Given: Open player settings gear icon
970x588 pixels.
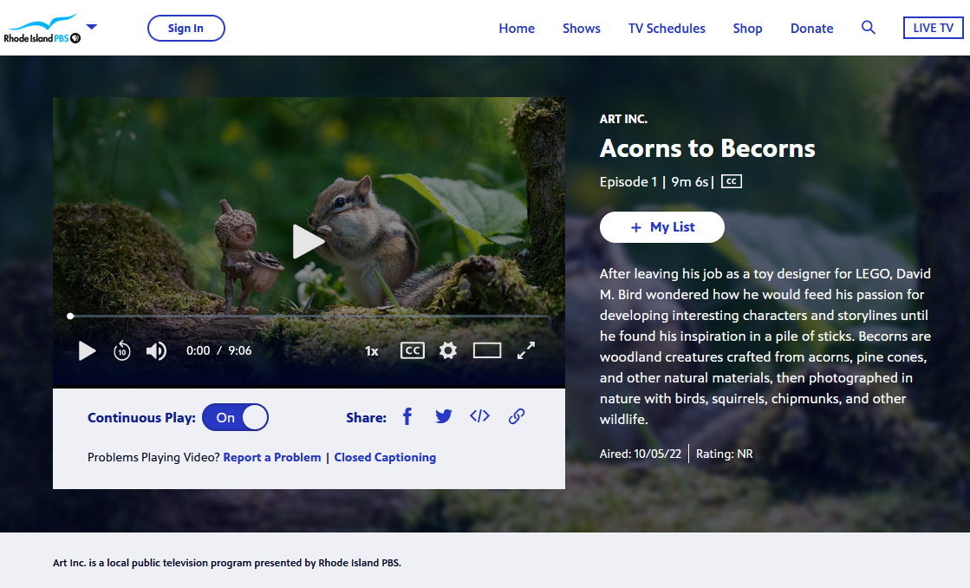Looking at the screenshot, I should pos(448,351).
